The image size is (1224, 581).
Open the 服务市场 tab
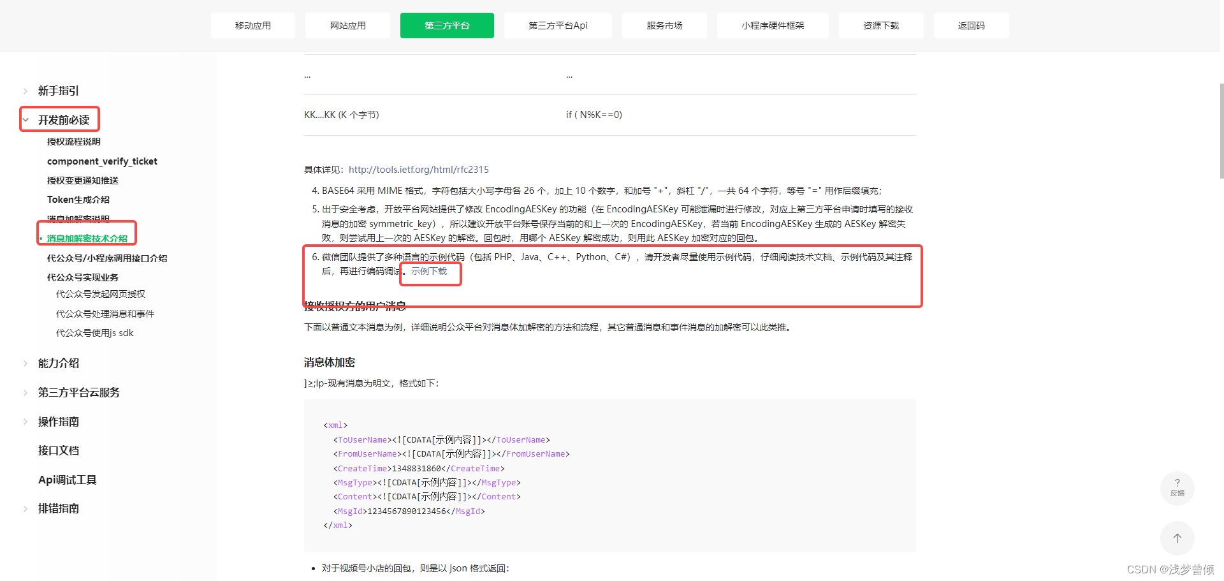pos(664,26)
